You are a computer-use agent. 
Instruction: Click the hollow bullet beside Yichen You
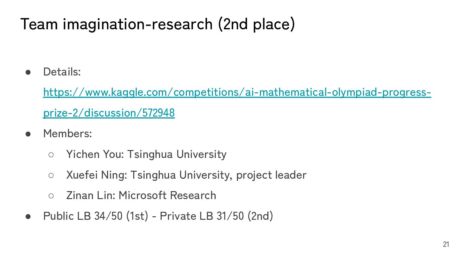point(51,155)
